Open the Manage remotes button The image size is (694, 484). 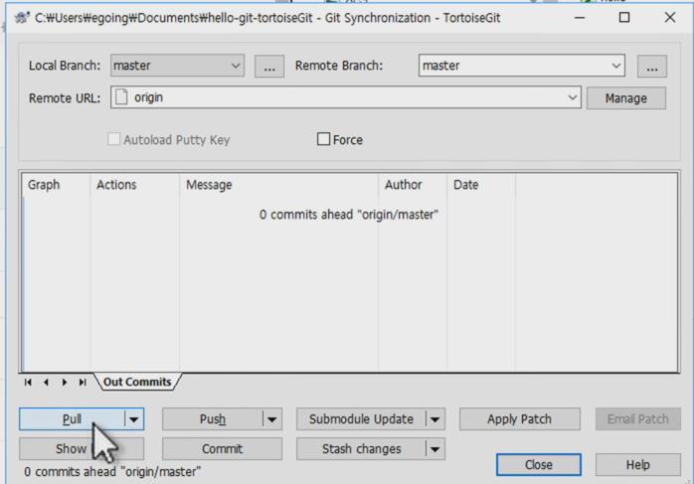[626, 98]
